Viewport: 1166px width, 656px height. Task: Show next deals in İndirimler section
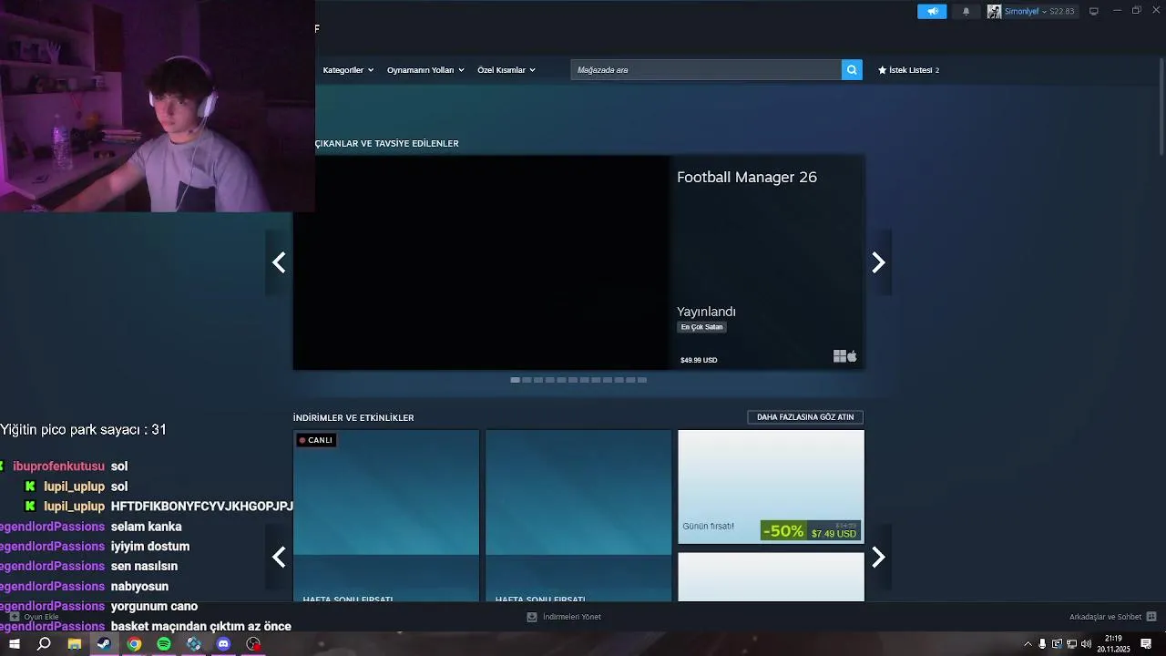(x=878, y=557)
